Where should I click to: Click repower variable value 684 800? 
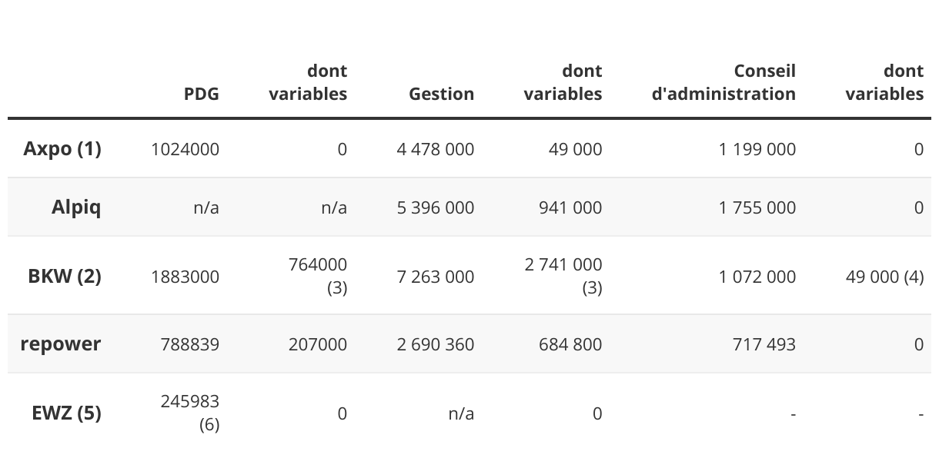click(570, 345)
